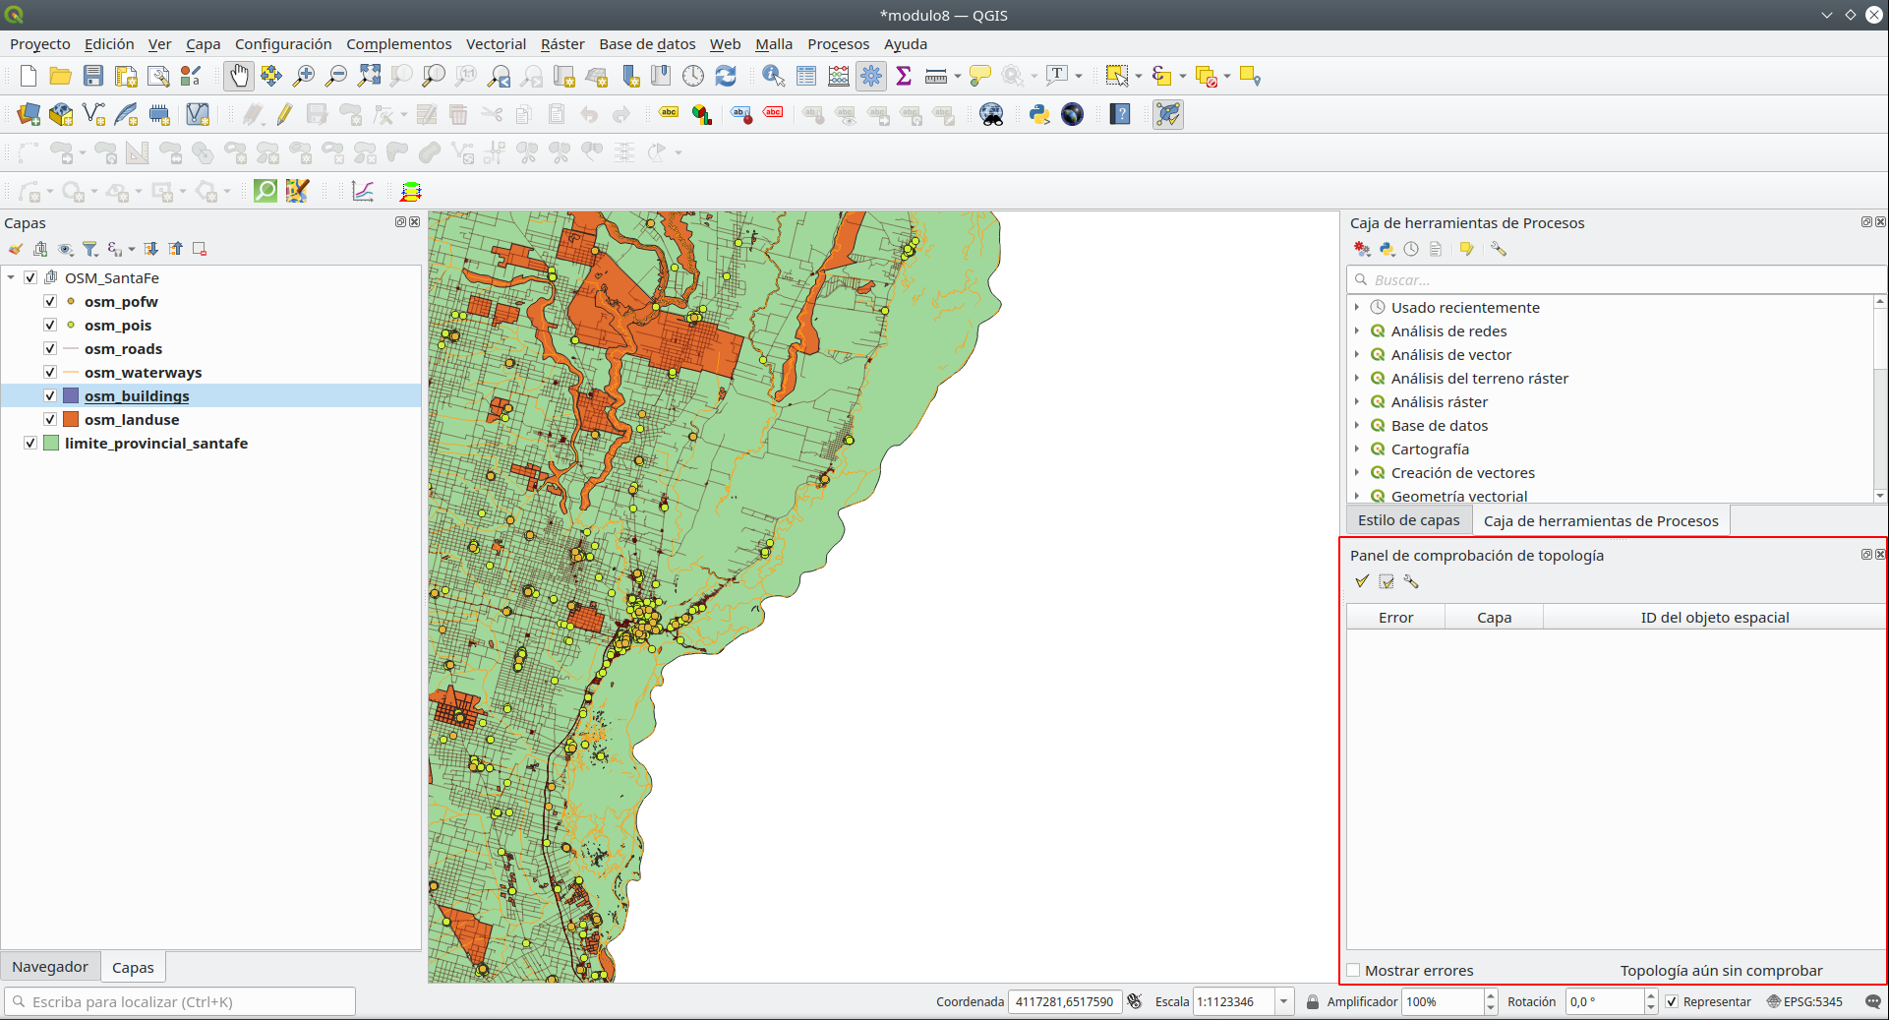Image resolution: width=1889 pixels, height=1020 pixels.
Task: Toggle OSM_SantaFe group visibility checkbox
Action: point(30,277)
